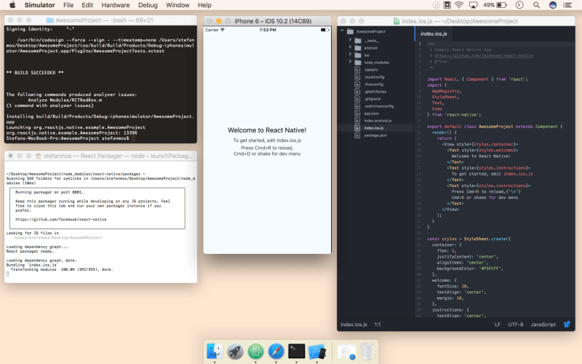The width and height of the screenshot is (582, 364).
Task: Open the Help menu
Action: click(204, 5)
